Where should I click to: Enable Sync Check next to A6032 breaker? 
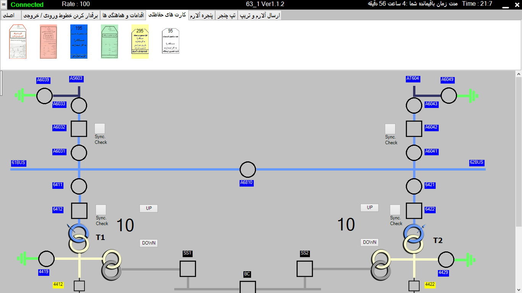tap(100, 129)
